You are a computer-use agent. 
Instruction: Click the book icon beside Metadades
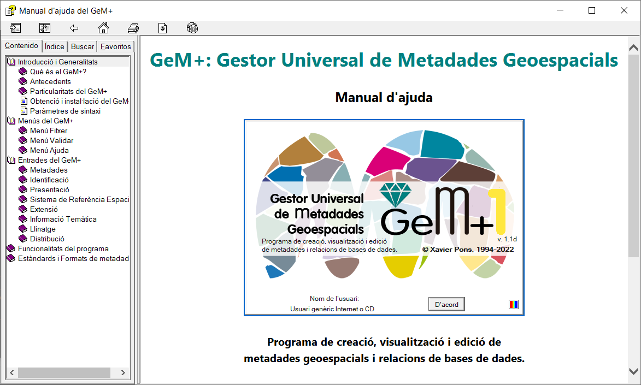[23, 170]
